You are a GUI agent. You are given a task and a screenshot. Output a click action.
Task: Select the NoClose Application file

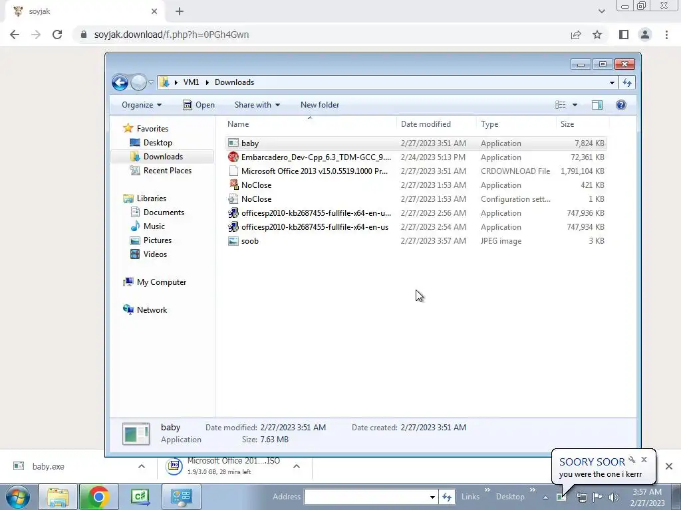coord(416,185)
